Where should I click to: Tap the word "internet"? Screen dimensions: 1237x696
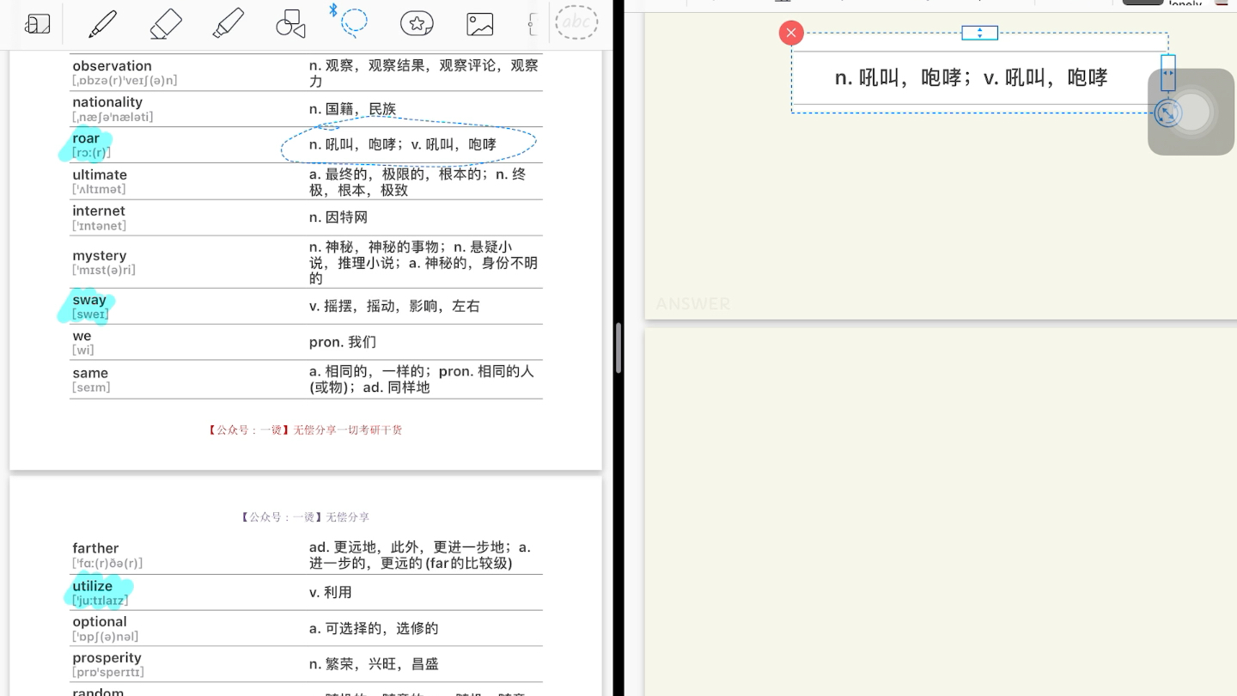point(99,211)
